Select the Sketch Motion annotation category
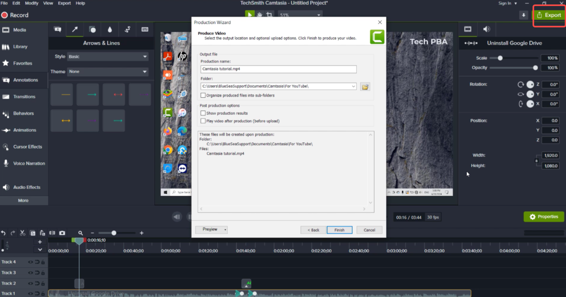Screen dimensions: 566x297 click(128, 29)
